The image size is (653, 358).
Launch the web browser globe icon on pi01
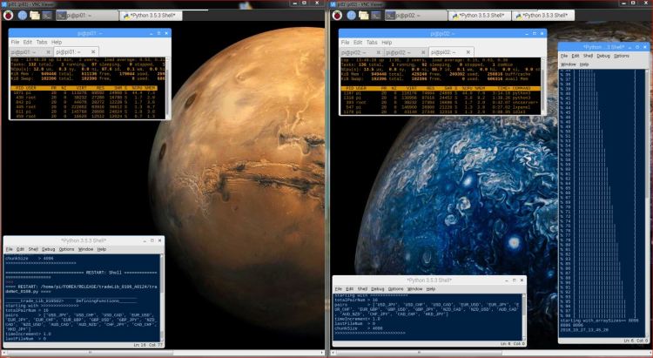(23, 15)
